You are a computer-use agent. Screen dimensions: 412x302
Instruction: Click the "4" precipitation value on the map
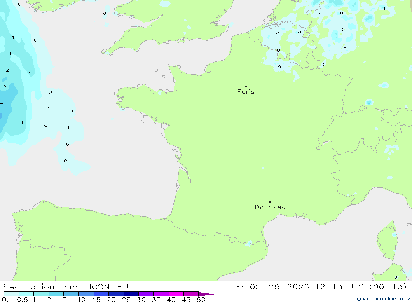pyautogui.click(x=2, y=103)
